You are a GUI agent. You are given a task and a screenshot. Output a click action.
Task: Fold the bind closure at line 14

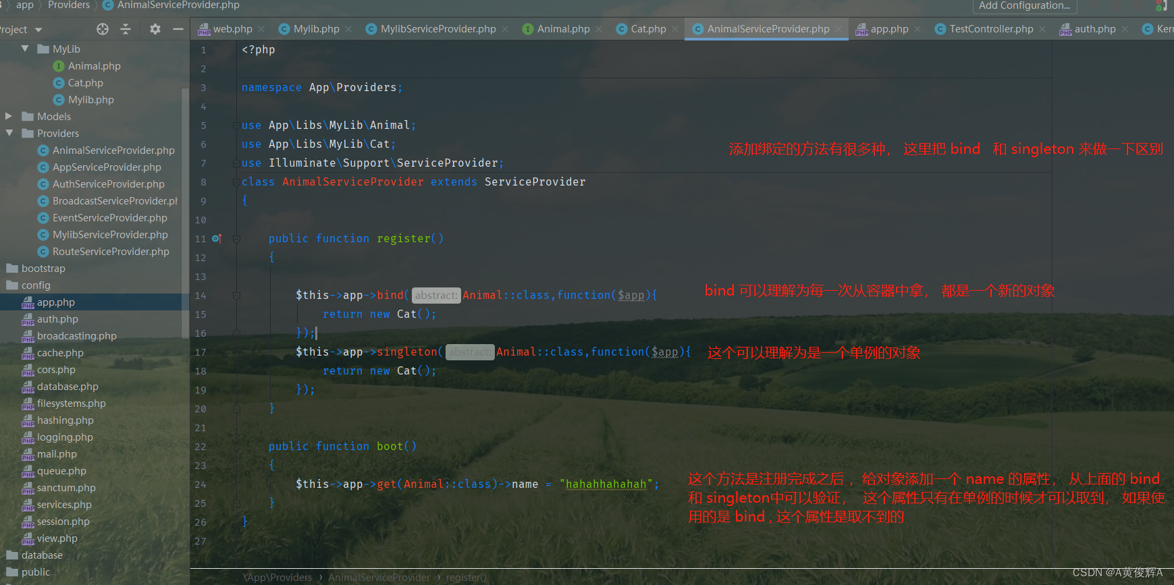pos(237,296)
